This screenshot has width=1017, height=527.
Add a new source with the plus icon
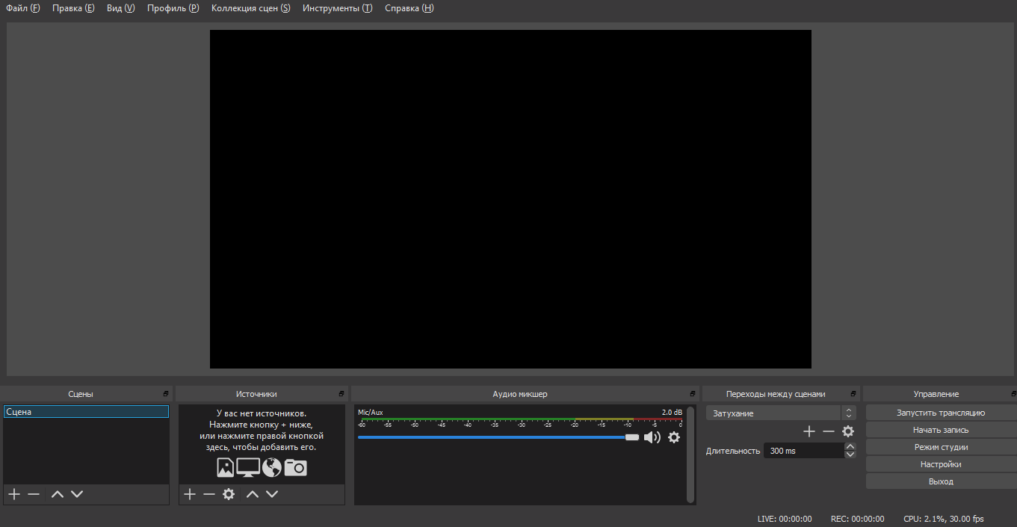tap(190, 494)
